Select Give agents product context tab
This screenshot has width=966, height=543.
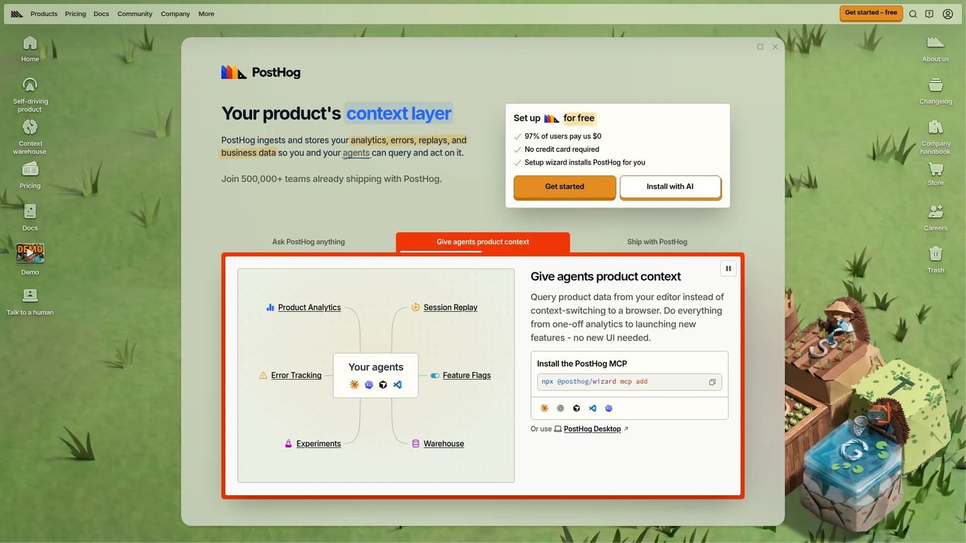click(483, 242)
